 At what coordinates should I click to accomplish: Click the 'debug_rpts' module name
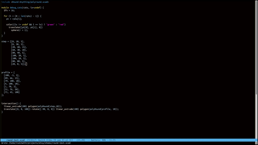tap(16, 8)
